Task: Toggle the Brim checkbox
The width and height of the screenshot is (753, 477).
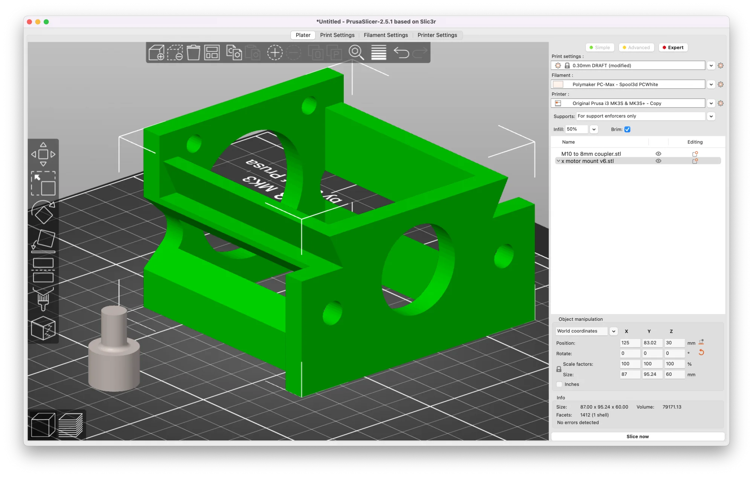Action: point(627,129)
